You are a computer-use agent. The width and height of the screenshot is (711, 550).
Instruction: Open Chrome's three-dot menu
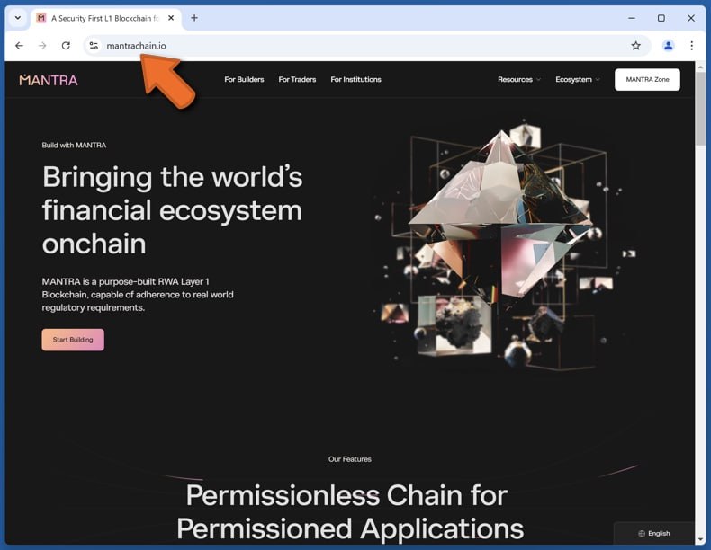691,46
